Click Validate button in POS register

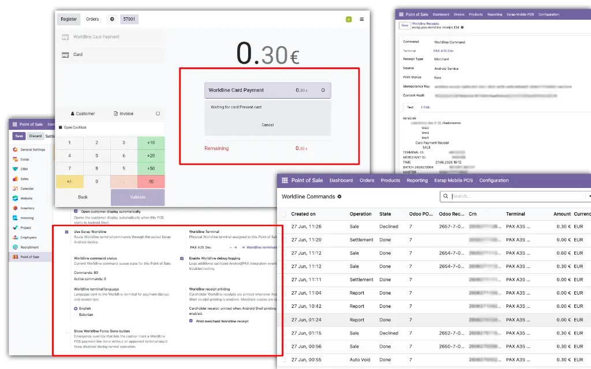(137, 197)
